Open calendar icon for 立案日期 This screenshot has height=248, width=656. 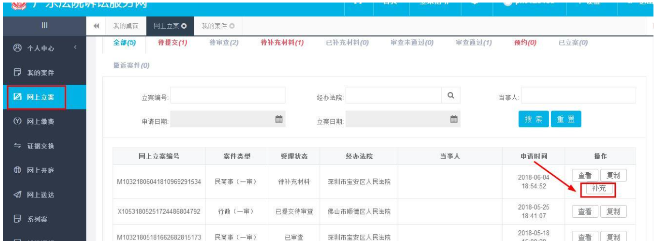[454, 119]
